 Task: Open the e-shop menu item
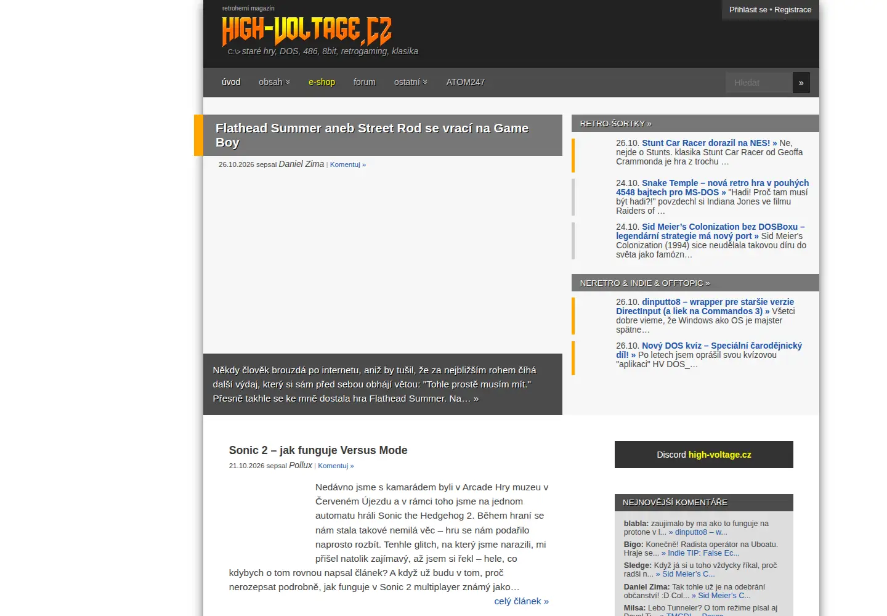[x=322, y=82]
